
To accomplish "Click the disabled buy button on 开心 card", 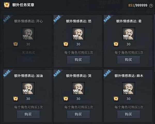I will click(28, 60).
